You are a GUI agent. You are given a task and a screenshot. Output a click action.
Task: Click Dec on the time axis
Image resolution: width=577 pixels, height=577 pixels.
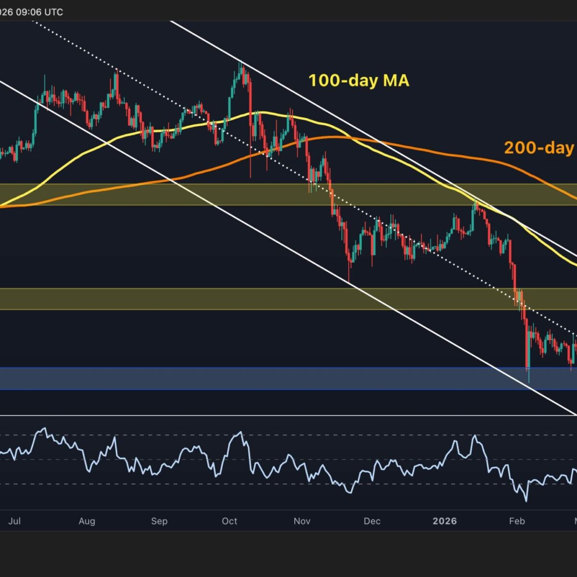[x=372, y=521]
